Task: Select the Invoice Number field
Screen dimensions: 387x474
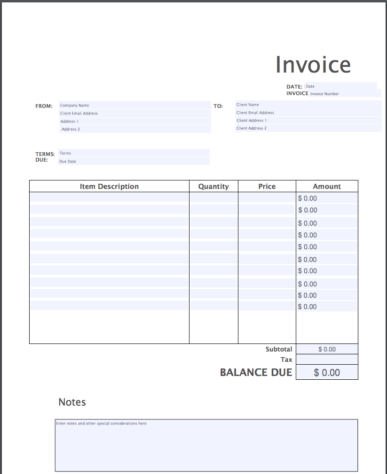Action: (x=346, y=94)
